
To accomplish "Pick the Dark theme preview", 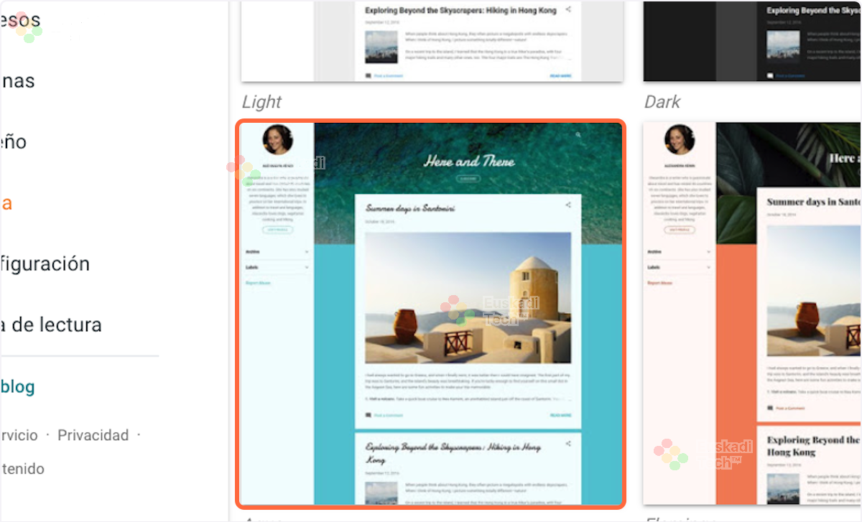I will [752, 41].
